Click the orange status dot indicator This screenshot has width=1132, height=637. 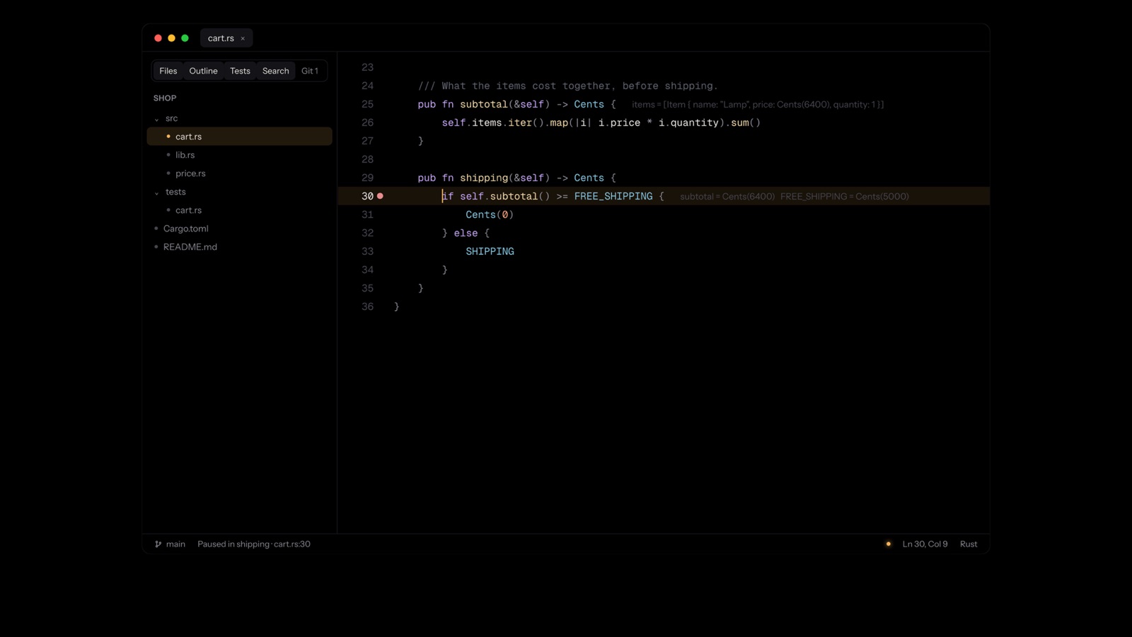point(889,544)
